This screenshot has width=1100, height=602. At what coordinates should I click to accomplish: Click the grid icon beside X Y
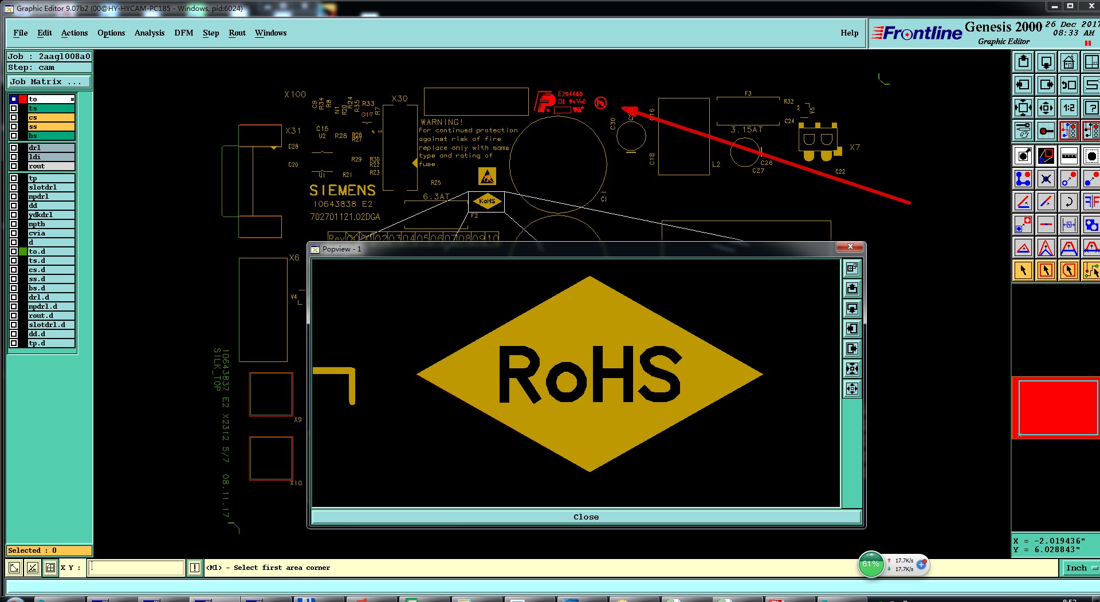coord(50,568)
